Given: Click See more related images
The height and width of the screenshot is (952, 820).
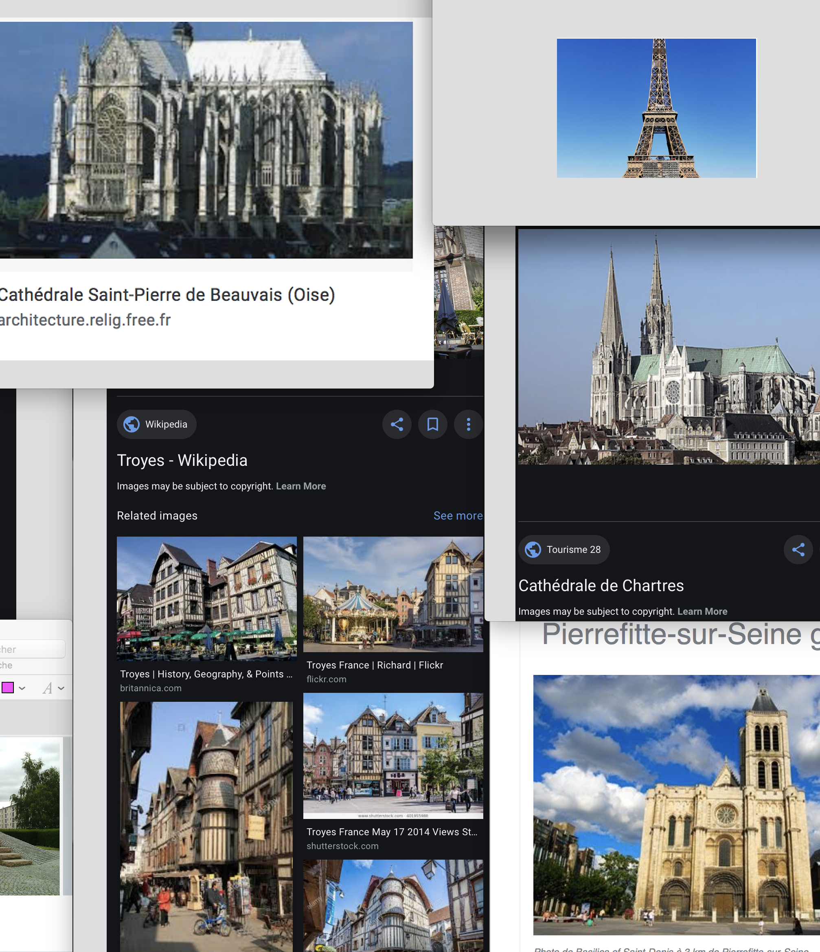Looking at the screenshot, I should click(458, 515).
